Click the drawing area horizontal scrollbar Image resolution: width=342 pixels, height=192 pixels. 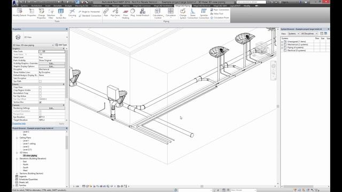(x=202, y=186)
